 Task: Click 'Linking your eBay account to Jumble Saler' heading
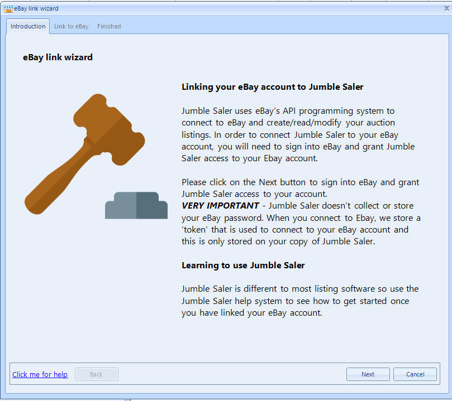pyautogui.click(x=273, y=87)
